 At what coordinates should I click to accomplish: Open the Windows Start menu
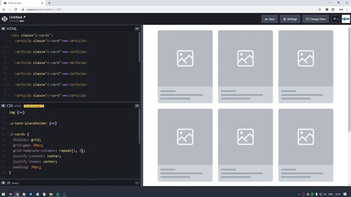coord(3,194)
